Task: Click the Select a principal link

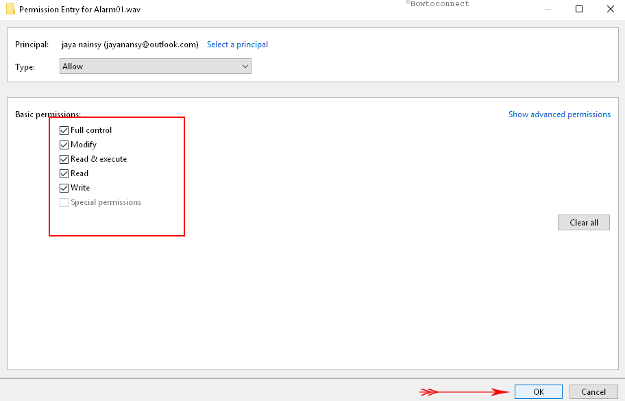Action: coord(237,45)
